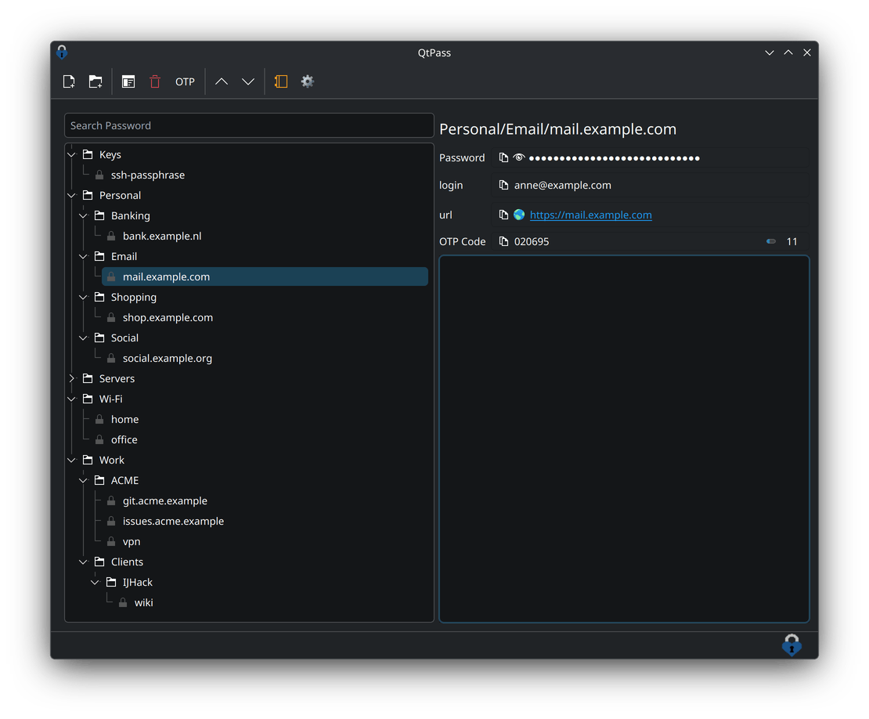Select the git.acme.example entry
The width and height of the screenshot is (869, 719).
(x=164, y=500)
